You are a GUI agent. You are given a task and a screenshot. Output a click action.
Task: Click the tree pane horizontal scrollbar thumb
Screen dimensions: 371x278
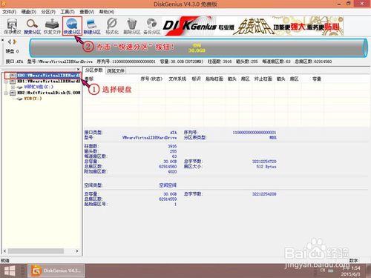pos(36,251)
